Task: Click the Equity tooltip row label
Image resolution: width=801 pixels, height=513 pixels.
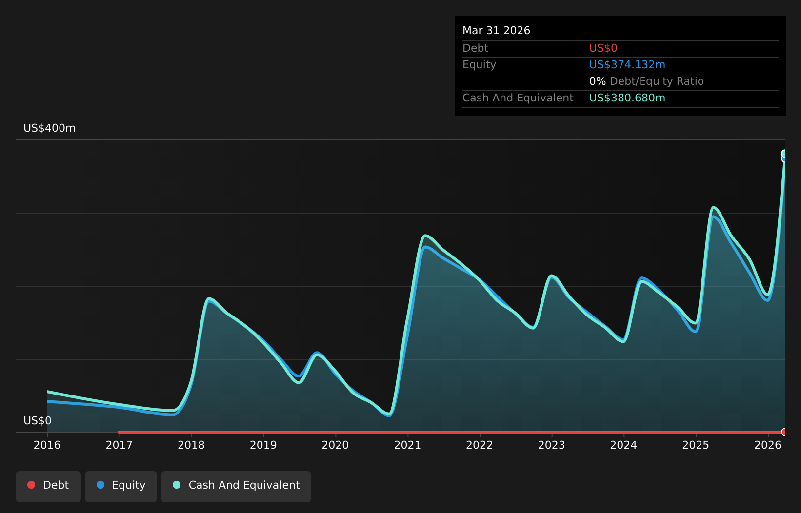Action: (480, 65)
